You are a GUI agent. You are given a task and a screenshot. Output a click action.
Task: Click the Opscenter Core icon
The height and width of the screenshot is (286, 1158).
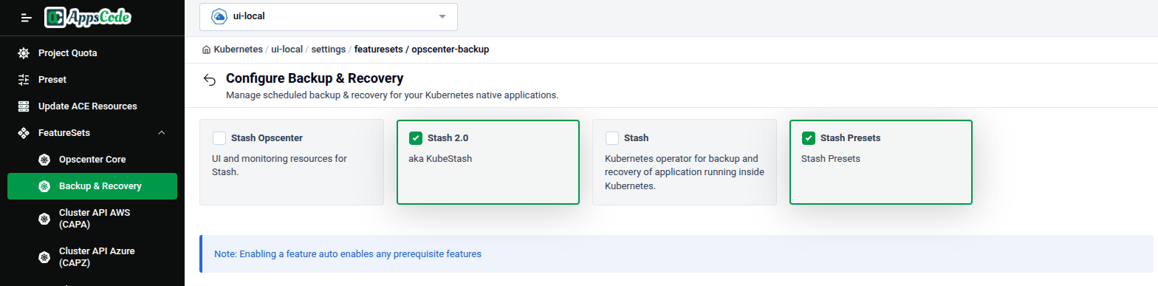click(44, 160)
